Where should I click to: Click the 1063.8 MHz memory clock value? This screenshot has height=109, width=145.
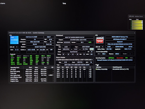[x=66, y=49]
